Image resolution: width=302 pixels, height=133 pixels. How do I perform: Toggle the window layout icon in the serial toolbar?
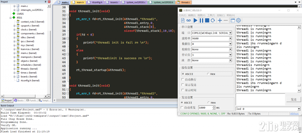pos(233,21)
